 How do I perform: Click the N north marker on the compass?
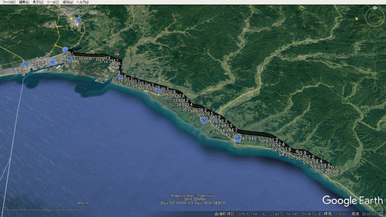point(375,8)
